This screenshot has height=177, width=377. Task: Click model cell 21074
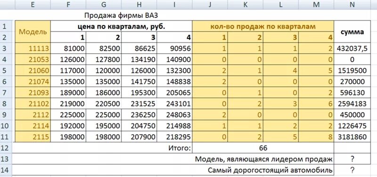pos(33,81)
